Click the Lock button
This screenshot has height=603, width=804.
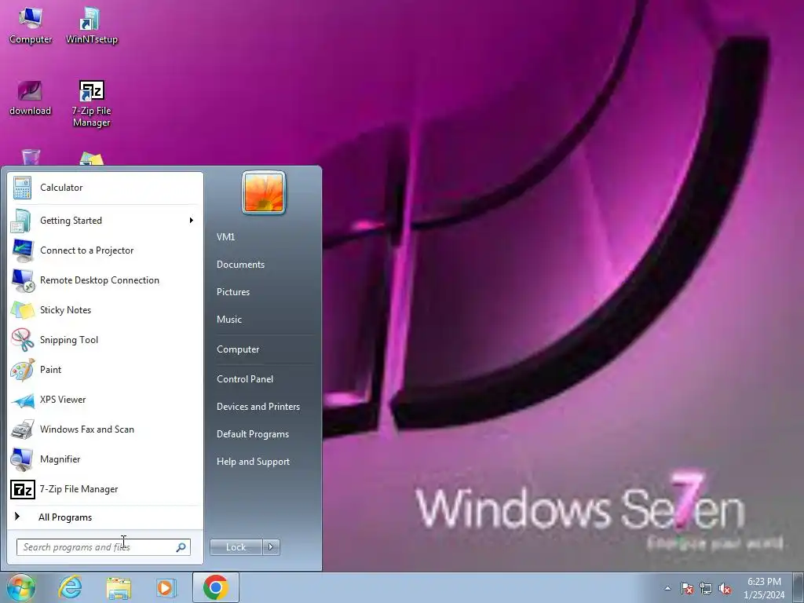(x=236, y=547)
